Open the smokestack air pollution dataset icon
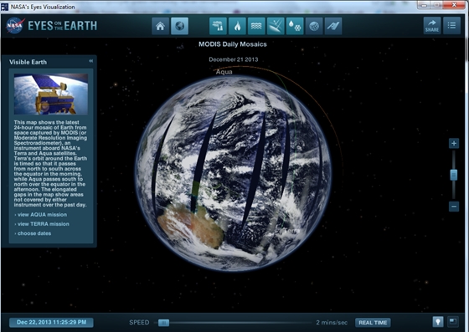Image resolution: width=469 pixels, height=332 pixels. pyautogui.click(x=218, y=26)
